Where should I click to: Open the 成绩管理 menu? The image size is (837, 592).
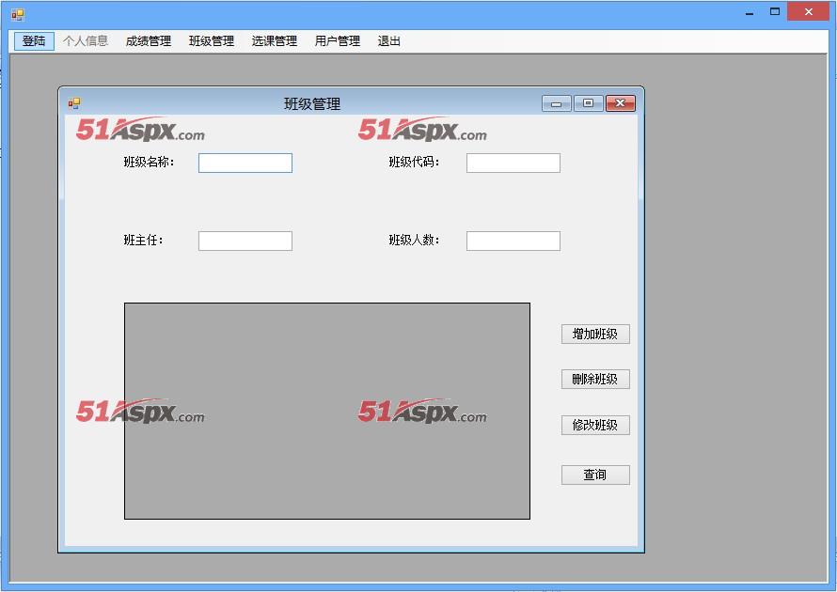click(149, 41)
